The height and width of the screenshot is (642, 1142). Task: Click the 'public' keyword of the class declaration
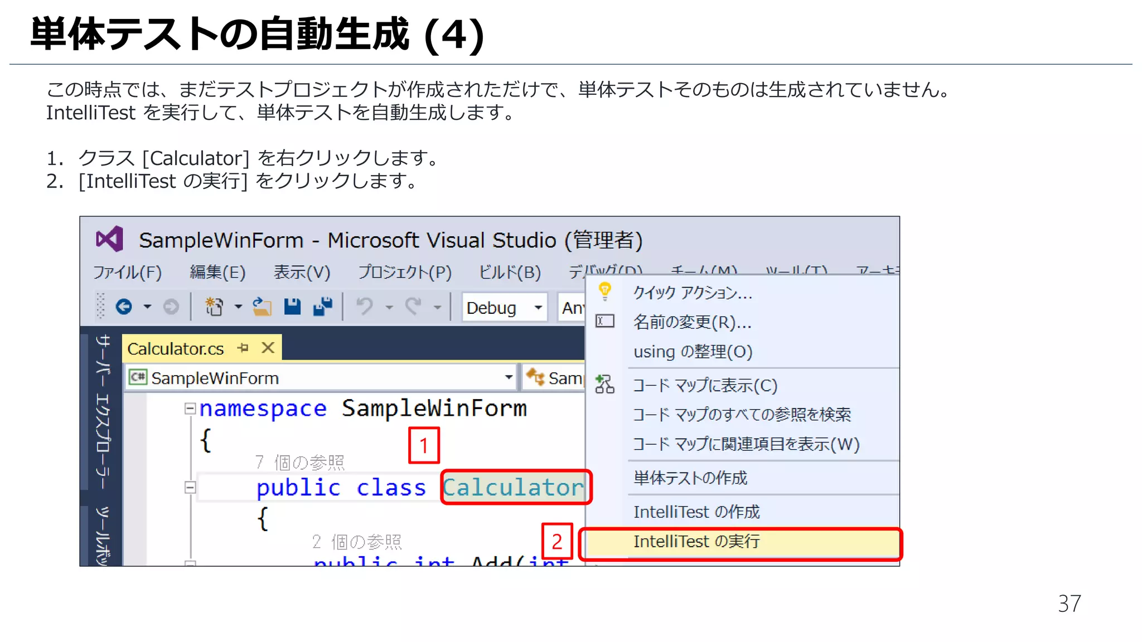298,488
